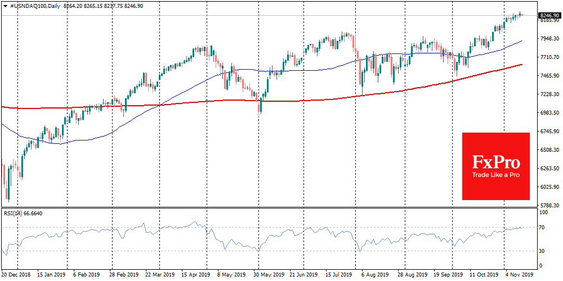Click the FxPro logo
The height and width of the screenshot is (281, 563).
pos(495,162)
